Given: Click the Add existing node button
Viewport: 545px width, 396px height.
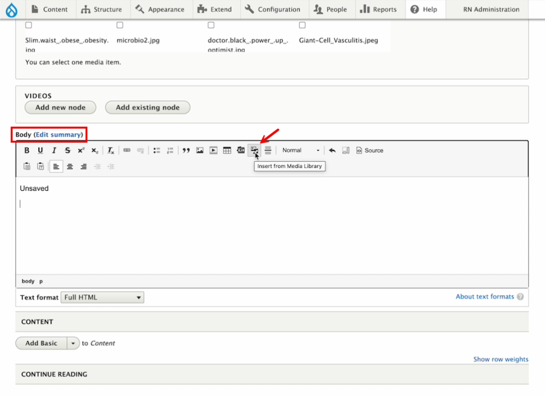Looking at the screenshot, I should [x=147, y=107].
